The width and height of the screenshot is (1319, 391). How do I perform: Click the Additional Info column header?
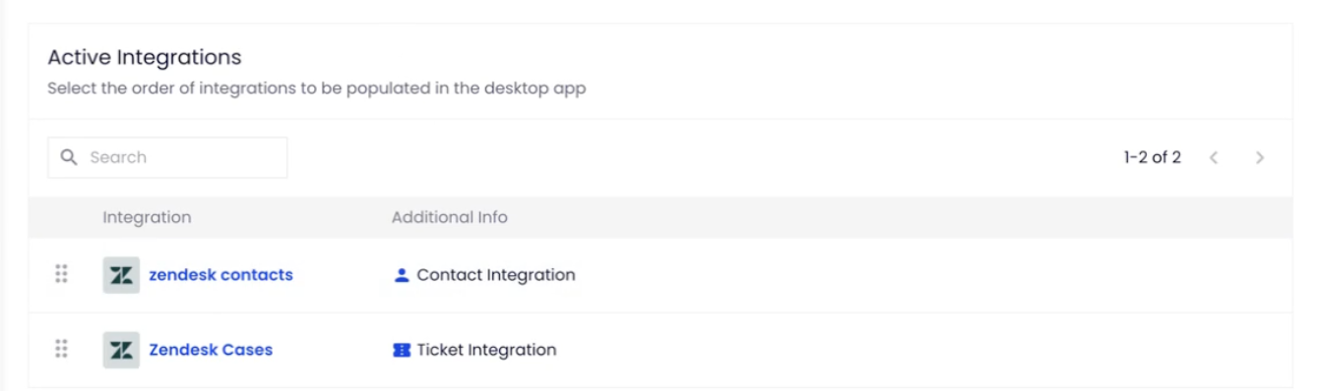(450, 217)
